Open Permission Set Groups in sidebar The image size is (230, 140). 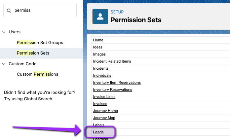(40, 42)
